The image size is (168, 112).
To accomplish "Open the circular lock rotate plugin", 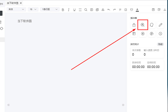I will point(152,34).
